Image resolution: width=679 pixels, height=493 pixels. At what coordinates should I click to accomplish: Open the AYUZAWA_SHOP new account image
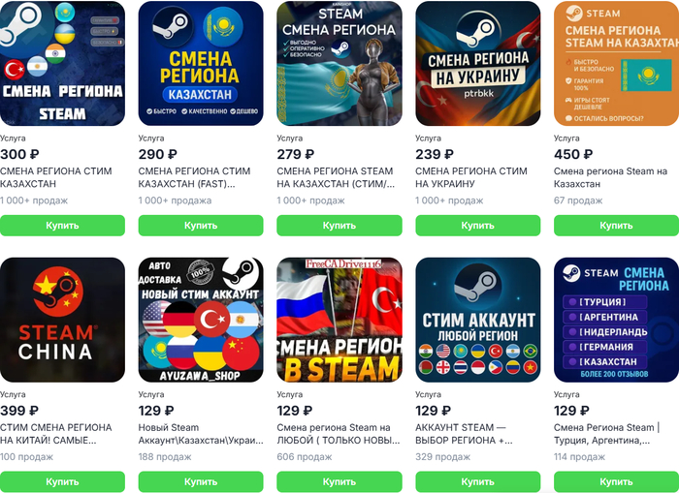coord(201,320)
